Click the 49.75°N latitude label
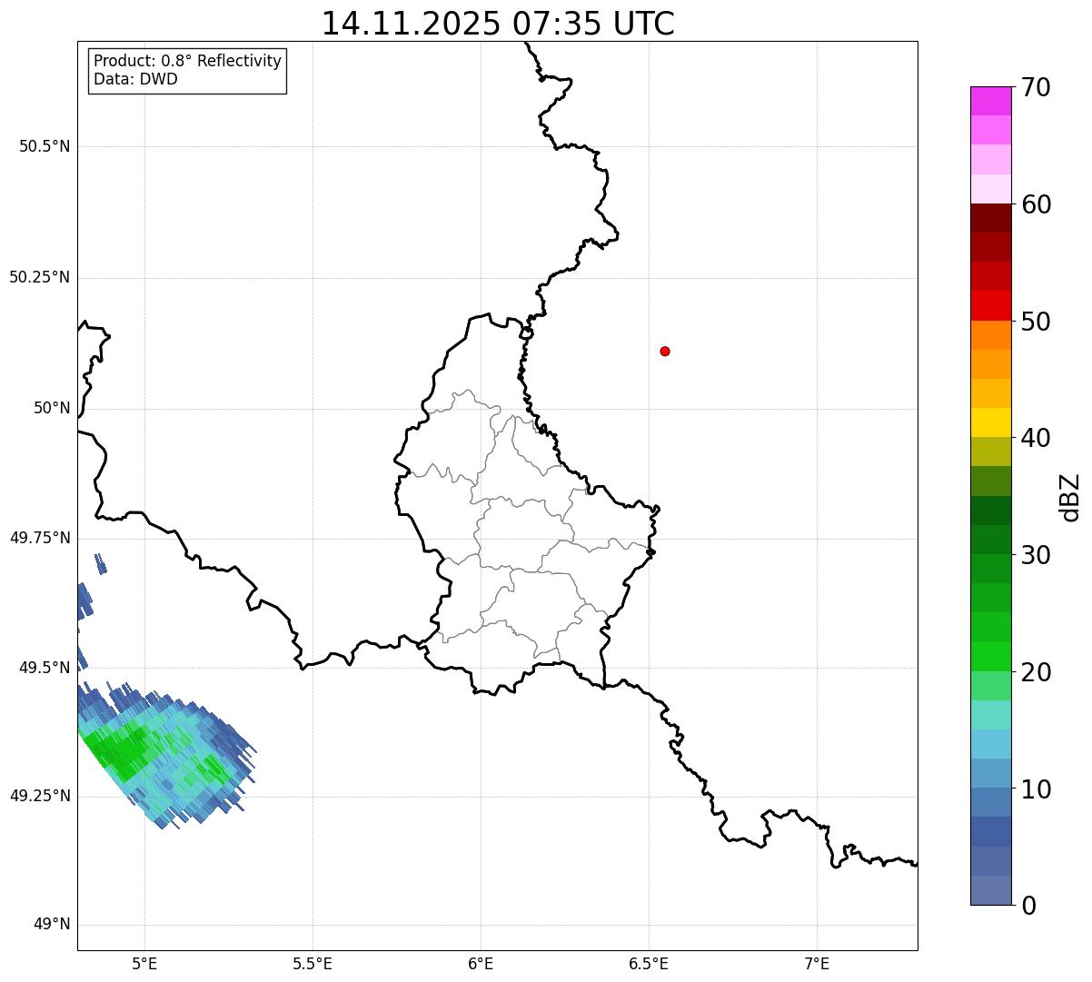This screenshot has height=982, width=1092. (40, 538)
